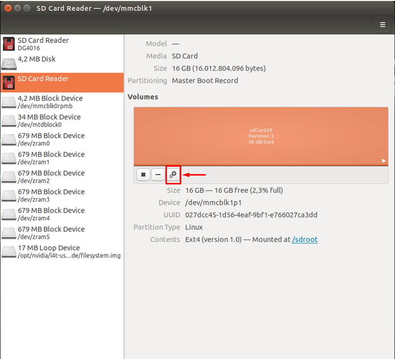Click the UUID value 027dcc45-1d56-4eaf-9bf1-e766027ca3dd
Viewport: 395px width, 359px height.
click(251, 215)
